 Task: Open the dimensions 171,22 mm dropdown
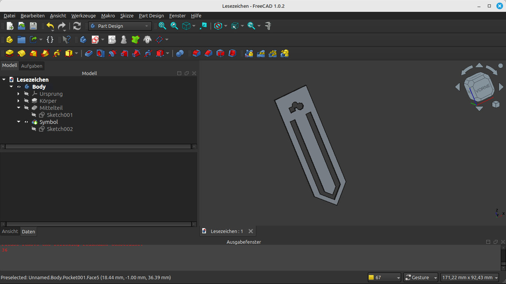click(470, 277)
